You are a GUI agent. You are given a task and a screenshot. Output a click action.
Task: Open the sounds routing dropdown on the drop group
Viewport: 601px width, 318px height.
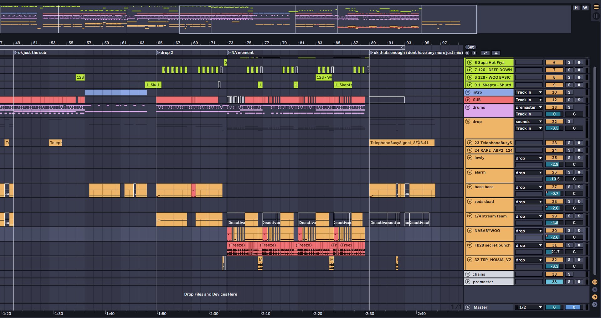pos(528,121)
